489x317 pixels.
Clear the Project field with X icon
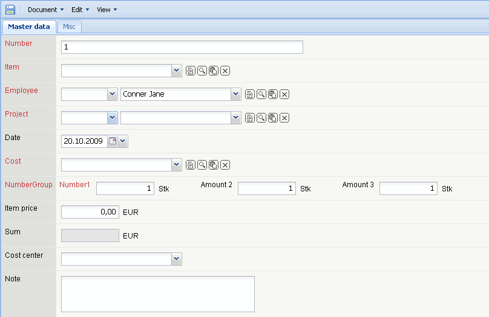click(284, 118)
